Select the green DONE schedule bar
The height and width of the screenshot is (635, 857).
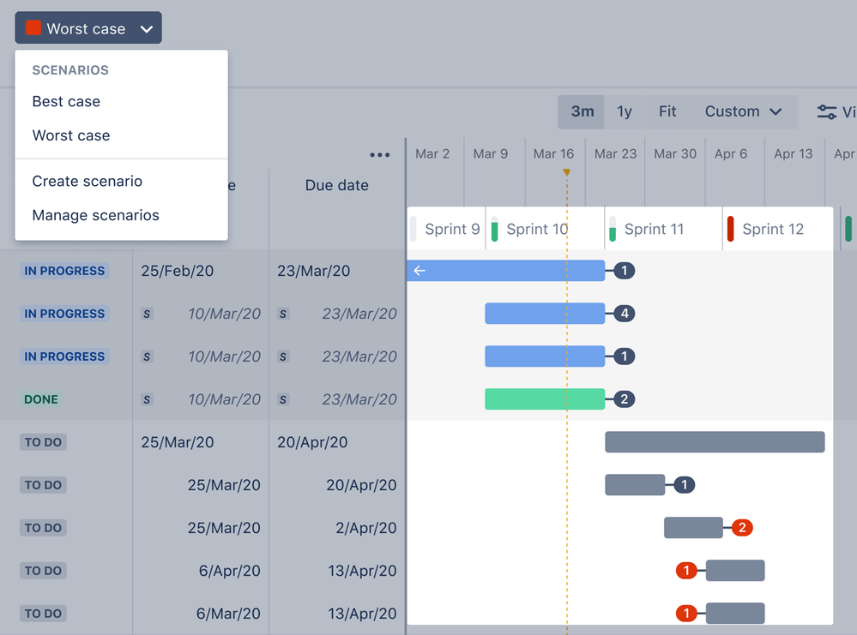tap(545, 399)
